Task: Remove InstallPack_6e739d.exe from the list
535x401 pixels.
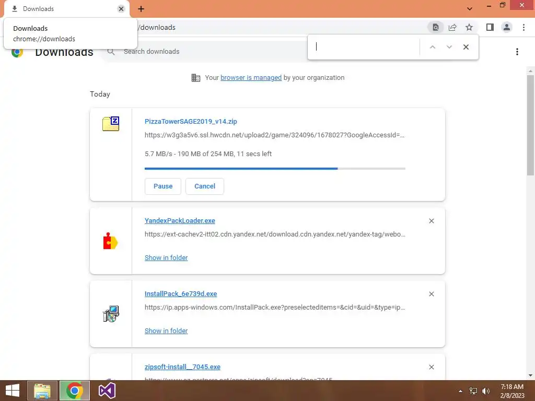Action: click(431, 294)
